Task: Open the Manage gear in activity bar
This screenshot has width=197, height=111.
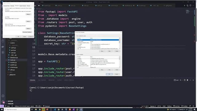Action: [3, 101]
